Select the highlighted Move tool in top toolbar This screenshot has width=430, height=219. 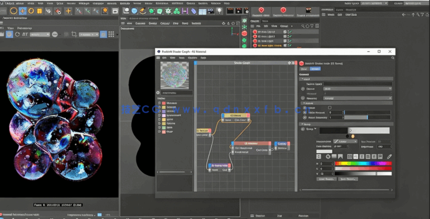coord(22,11)
